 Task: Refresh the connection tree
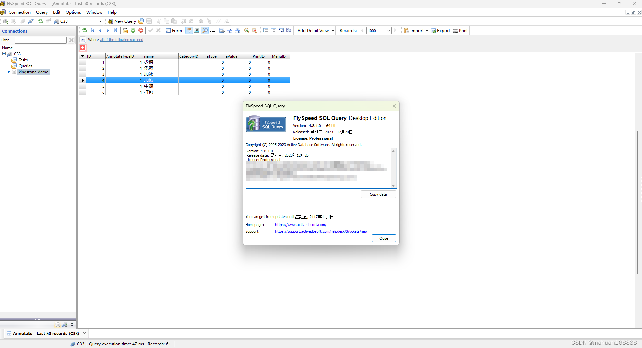(x=41, y=21)
